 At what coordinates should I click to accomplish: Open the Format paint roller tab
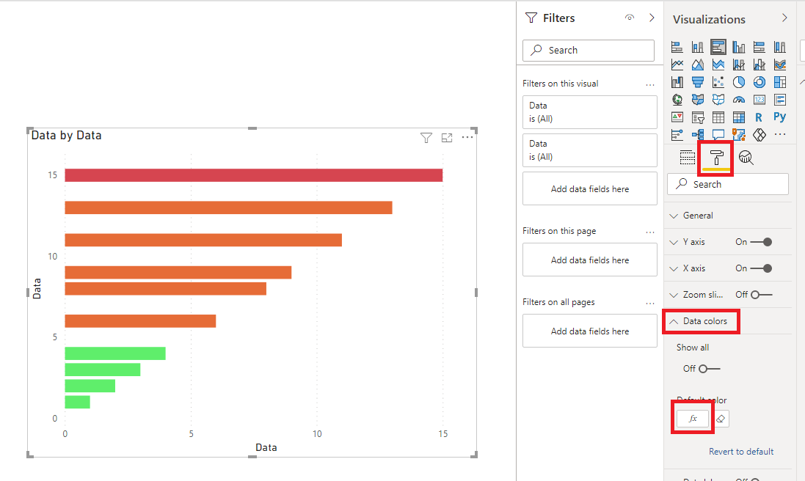pos(716,158)
